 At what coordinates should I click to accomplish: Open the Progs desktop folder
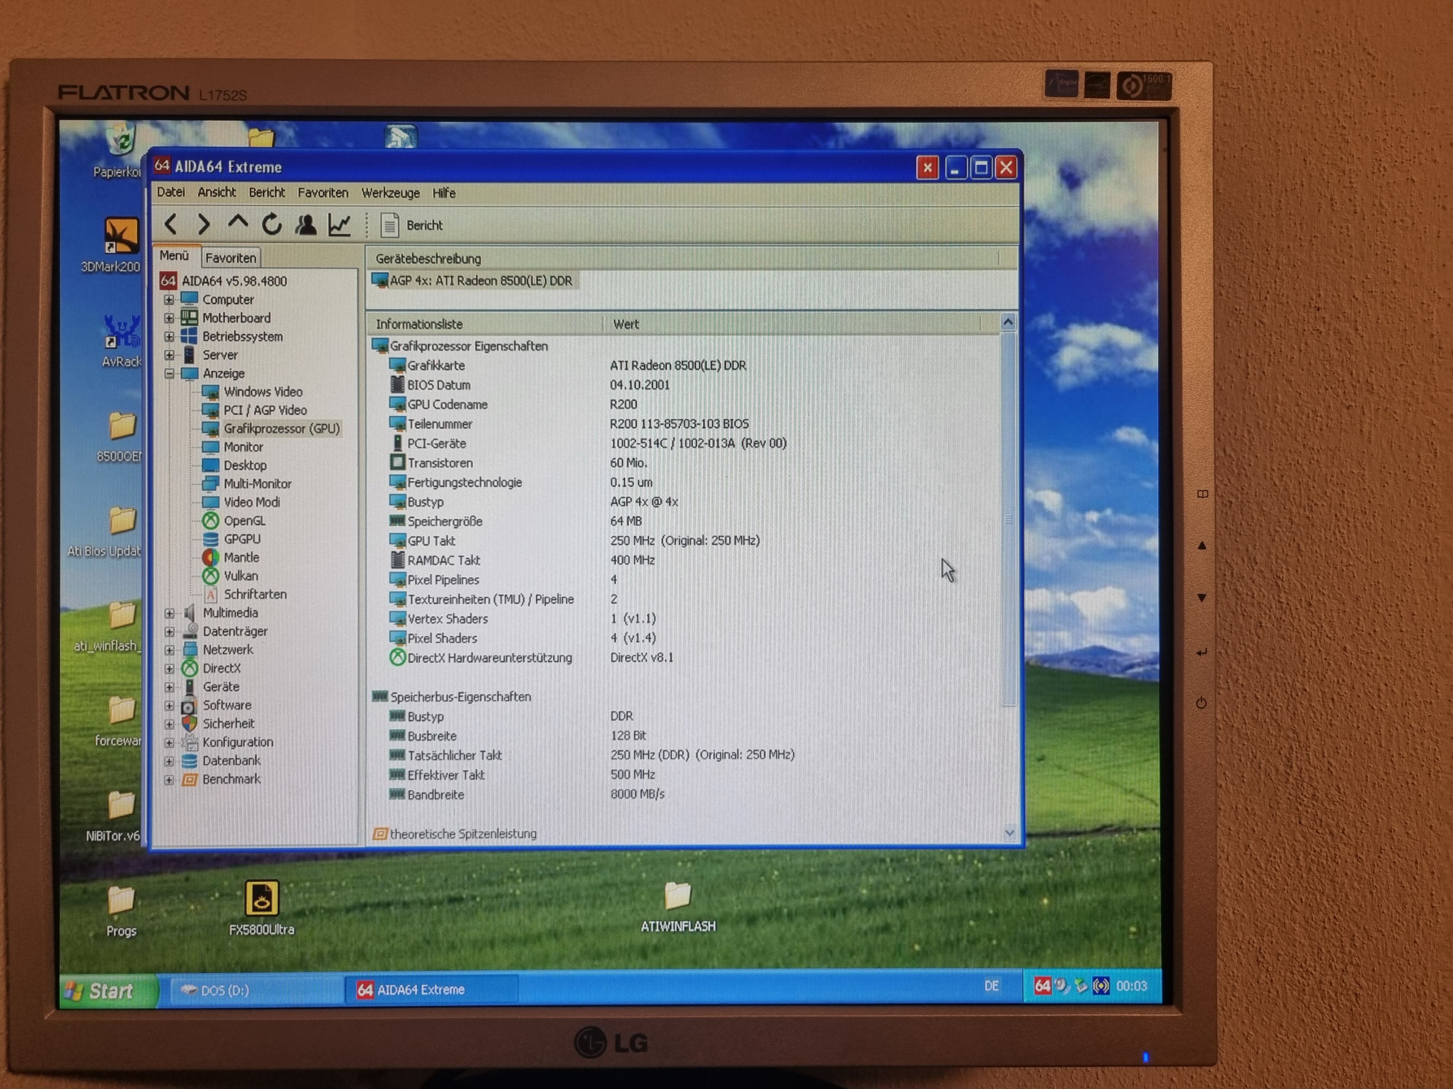coord(121,911)
